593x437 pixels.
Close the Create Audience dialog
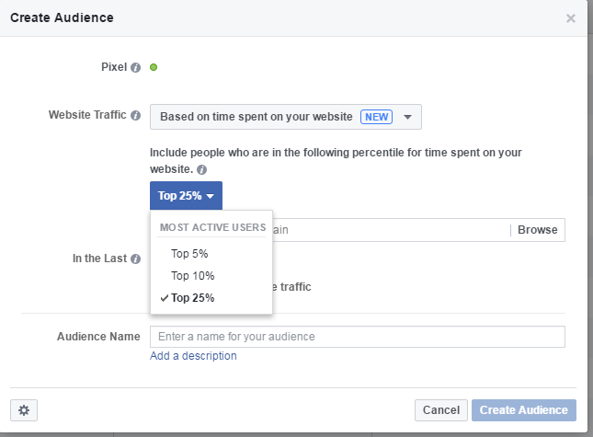point(571,18)
